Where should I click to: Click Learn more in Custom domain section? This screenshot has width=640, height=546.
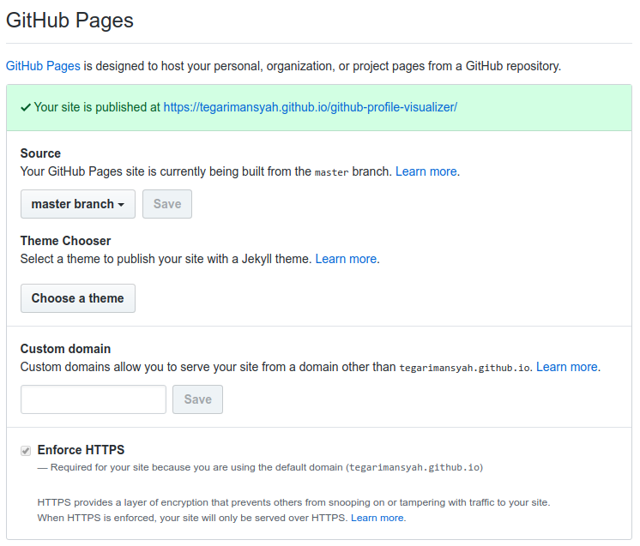[x=566, y=367]
